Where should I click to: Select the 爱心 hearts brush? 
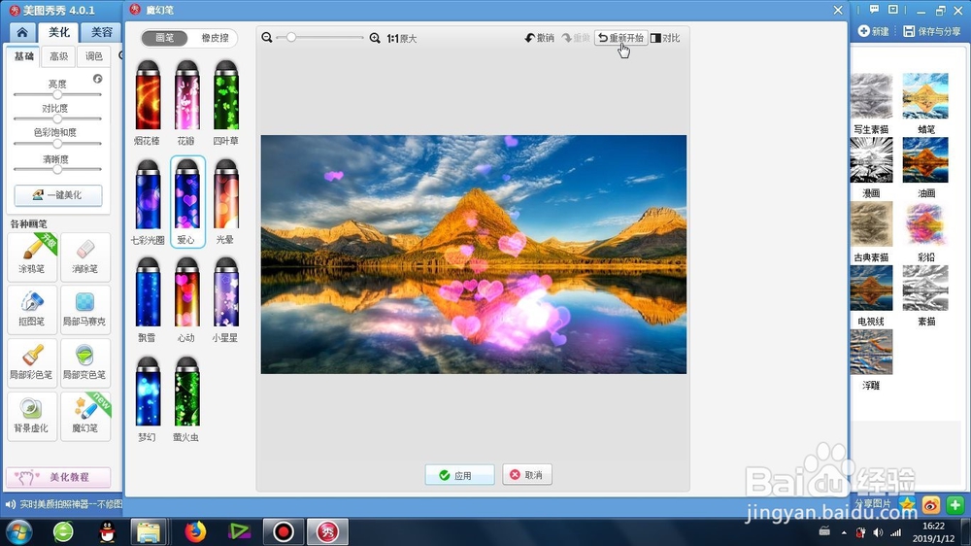187,201
